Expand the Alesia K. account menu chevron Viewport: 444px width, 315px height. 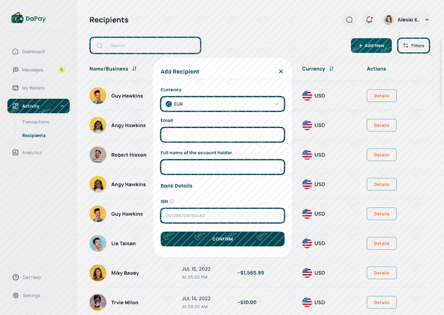pyautogui.click(x=427, y=20)
